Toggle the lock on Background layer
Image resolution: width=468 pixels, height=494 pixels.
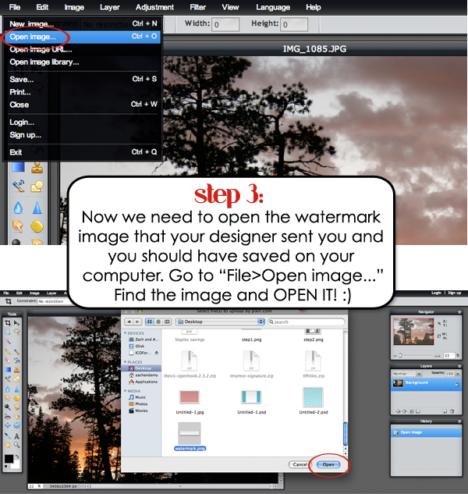click(x=456, y=384)
